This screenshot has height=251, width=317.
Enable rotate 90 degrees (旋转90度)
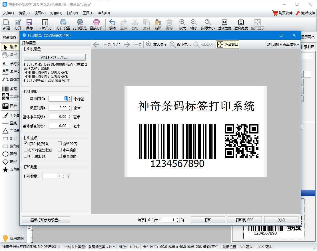pyautogui.click(x=60, y=143)
